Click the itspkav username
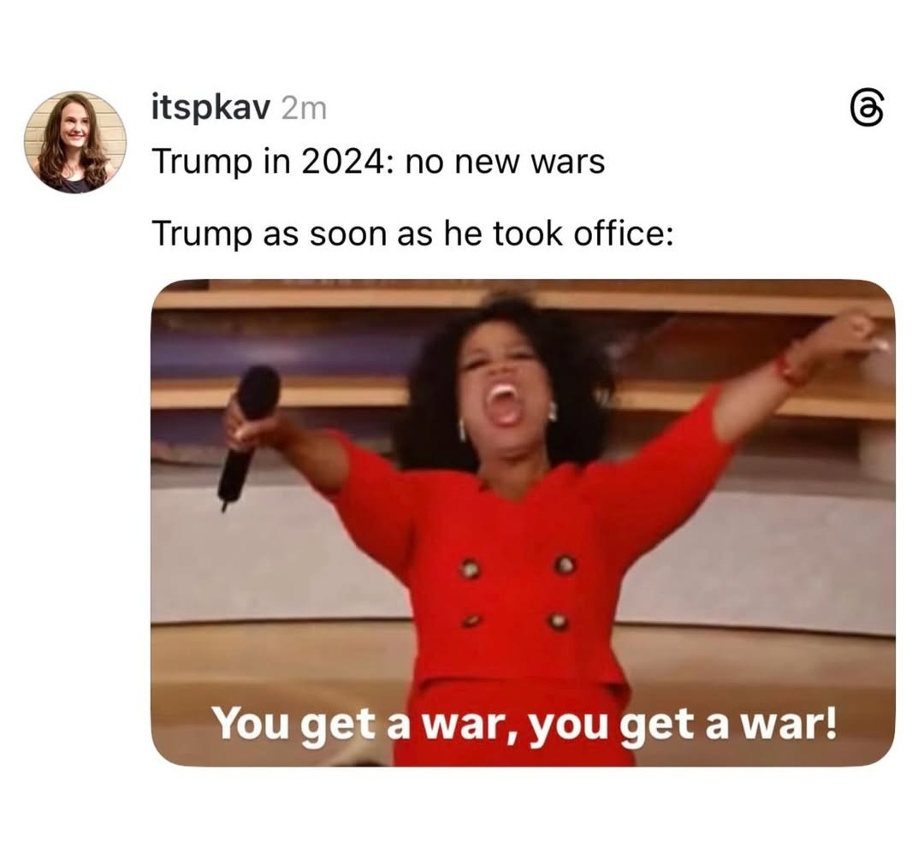Screen dimensions: 924x841 [x=211, y=109]
